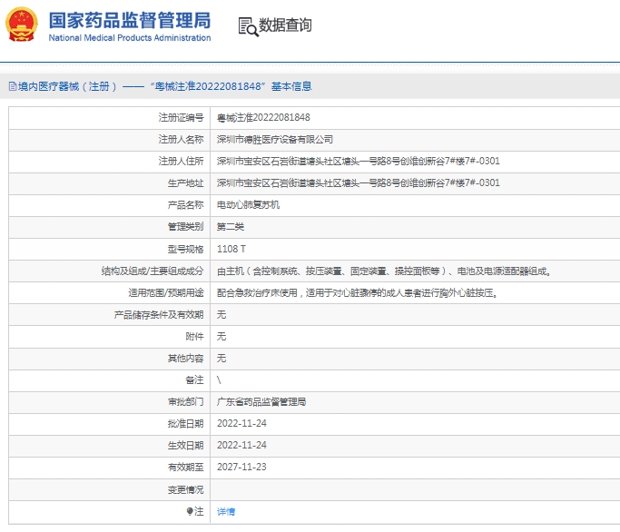
Task: Click the "粤械注准20222081848" 基本信息 breadcrumb text
Action: pyautogui.click(x=231, y=86)
